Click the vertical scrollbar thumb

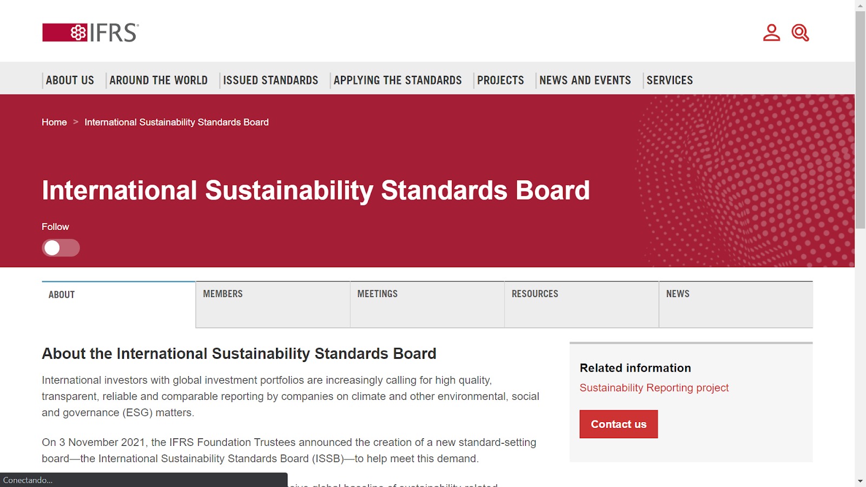click(x=861, y=119)
